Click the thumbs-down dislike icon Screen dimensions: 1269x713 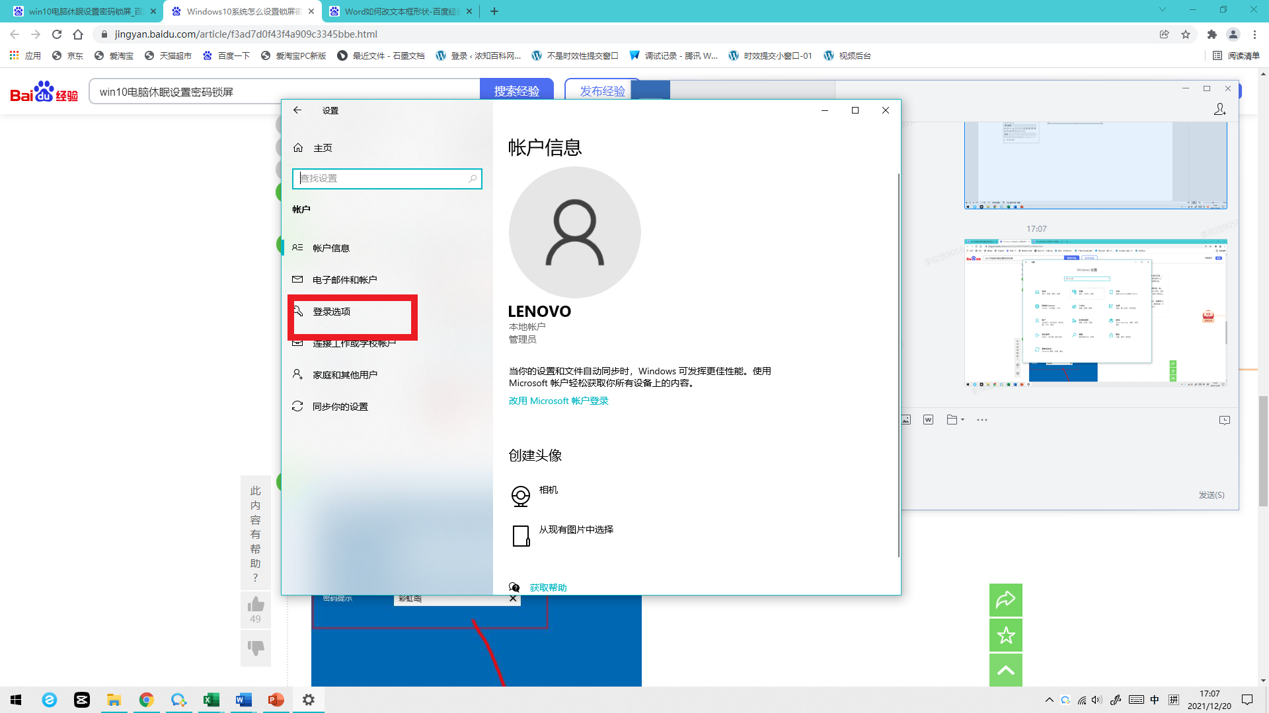coord(256,648)
